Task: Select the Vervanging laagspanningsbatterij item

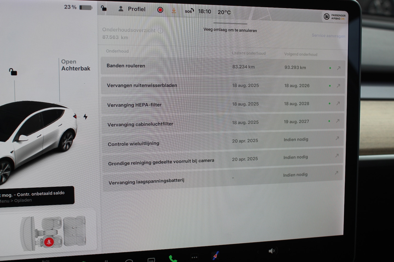Action: [223, 178]
